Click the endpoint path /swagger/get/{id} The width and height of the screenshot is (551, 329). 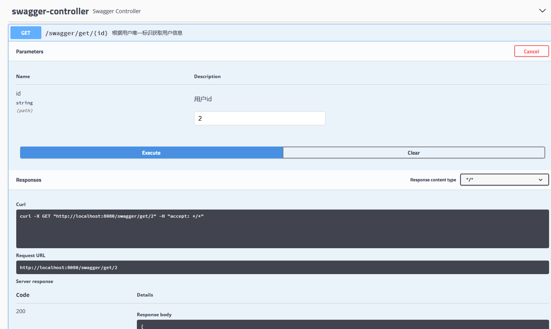(x=77, y=33)
